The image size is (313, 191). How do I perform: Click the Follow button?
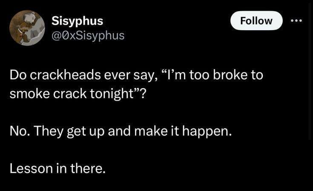pos(256,20)
